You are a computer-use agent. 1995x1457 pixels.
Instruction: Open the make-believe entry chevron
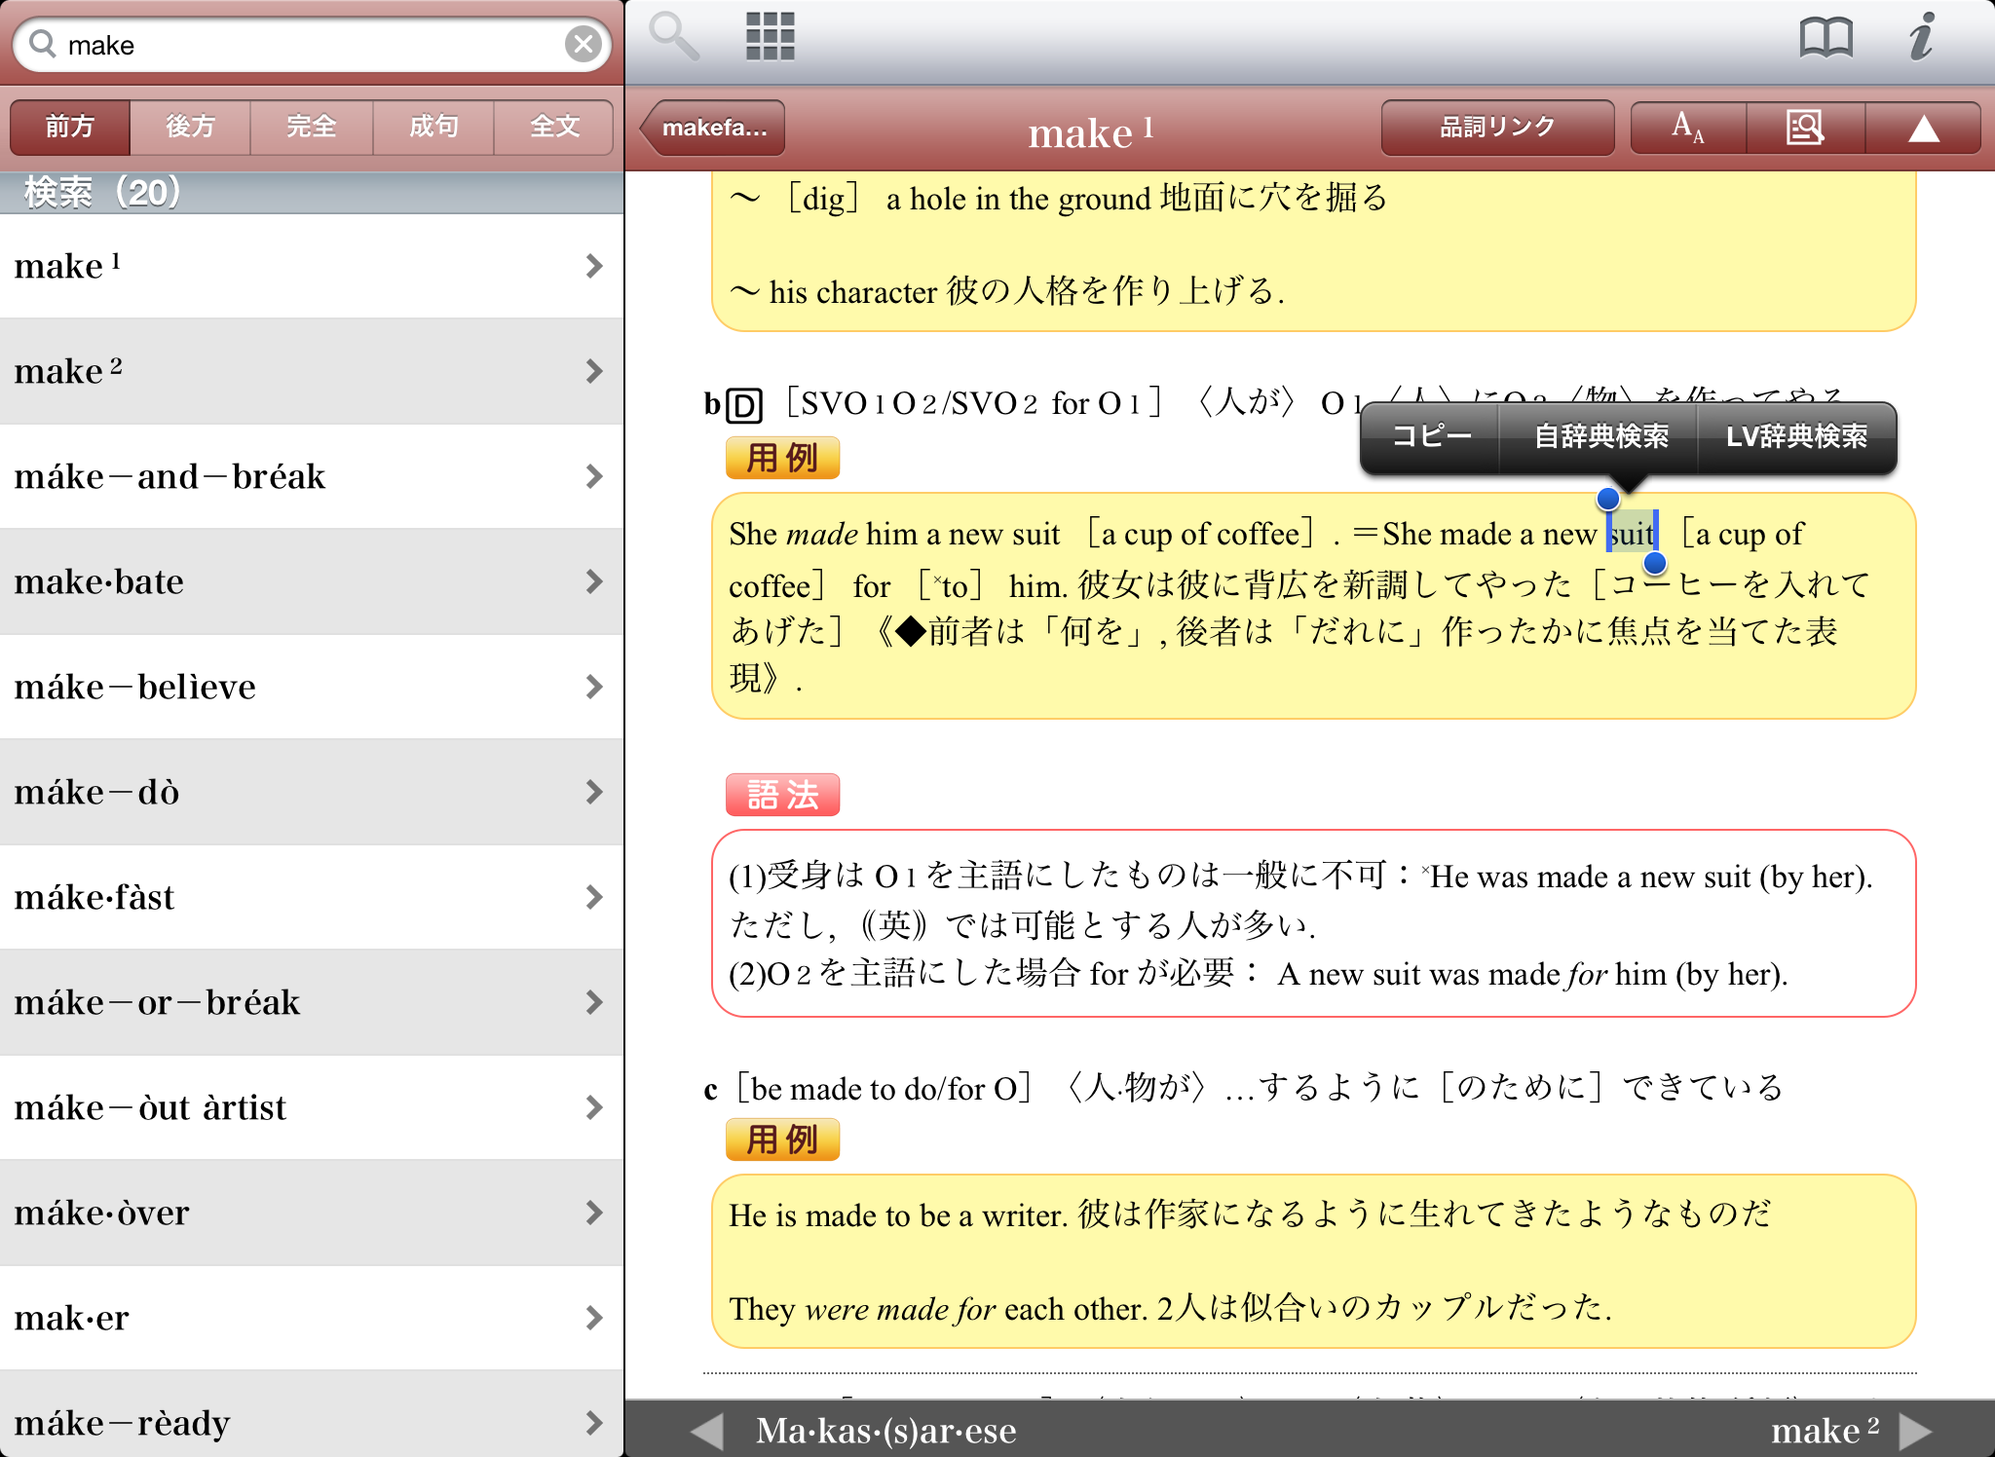point(593,687)
